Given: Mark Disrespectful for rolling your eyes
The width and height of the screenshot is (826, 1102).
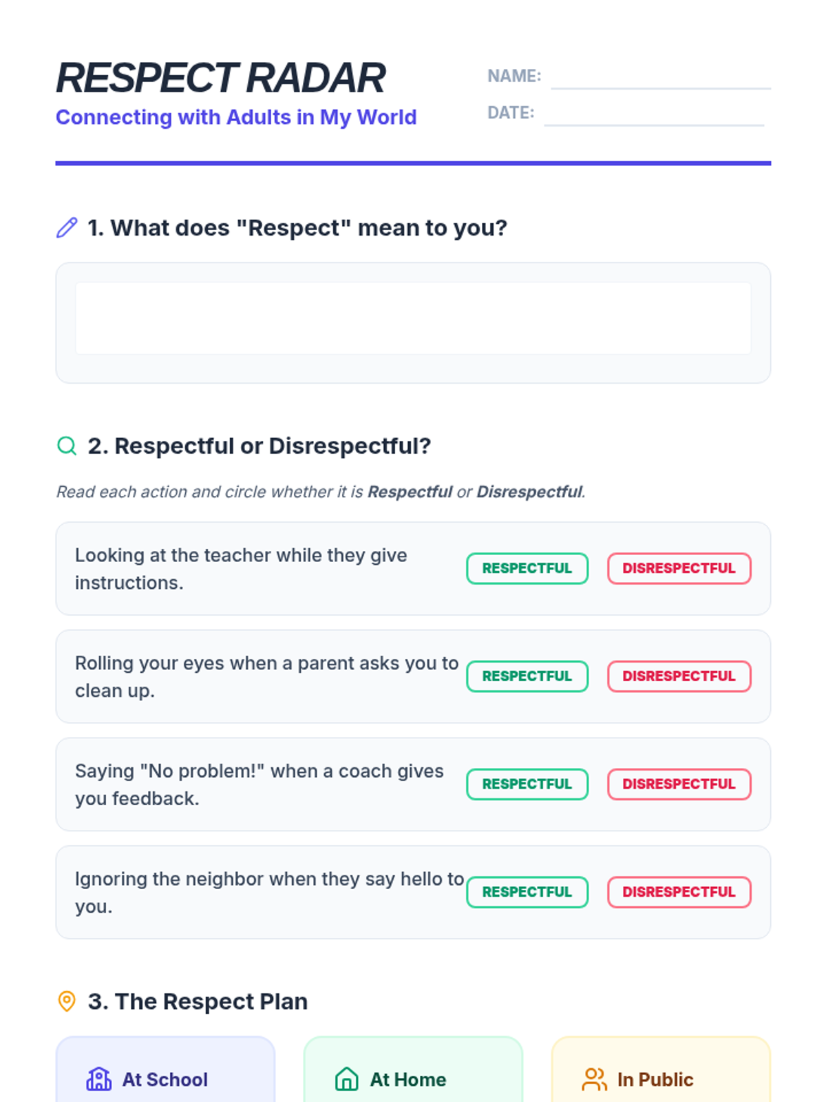Looking at the screenshot, I should pos(679,676).
